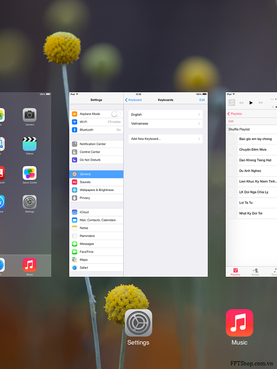Click the Mail, Contacts, Calendars icon
Image resolution: width=277 pixels, height=369 pixels.
[74, 220]
